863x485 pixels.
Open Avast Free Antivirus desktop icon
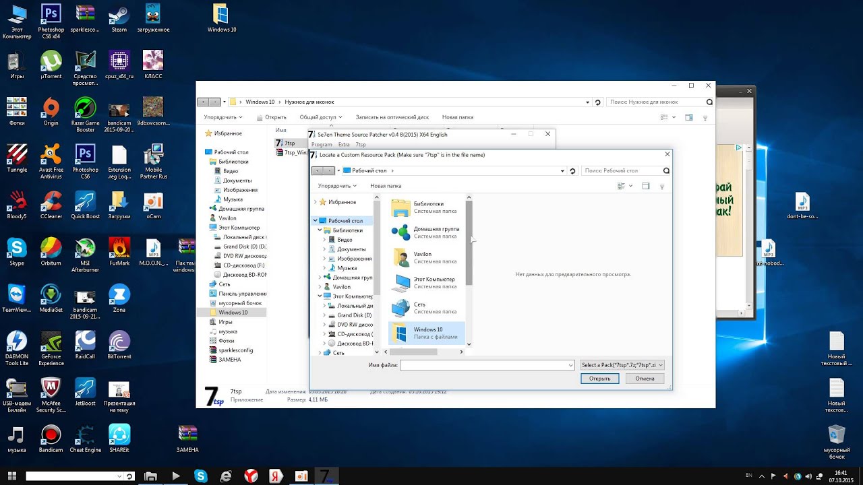51,161
